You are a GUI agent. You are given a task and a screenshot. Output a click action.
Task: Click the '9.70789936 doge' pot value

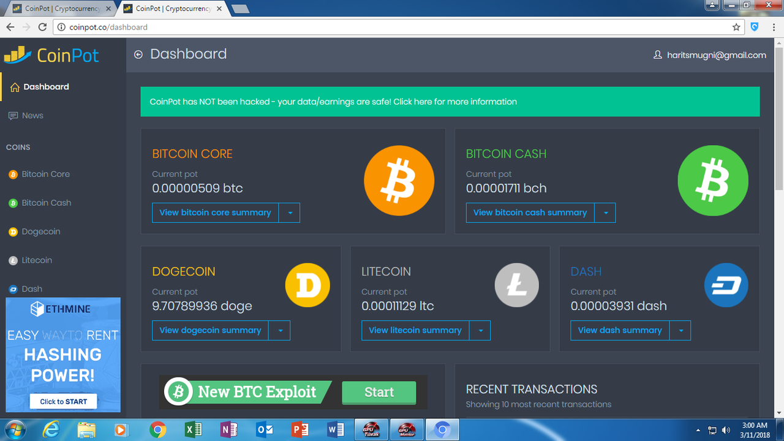tap(202, 306)
